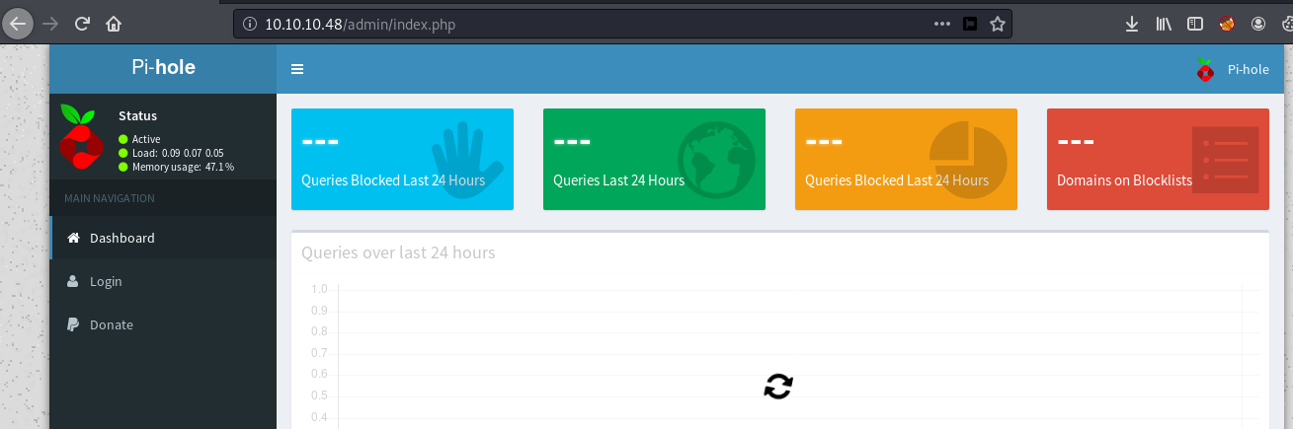Reload the current page
1293x429 pixels.
pyautogui.click(x=82, y=23)
